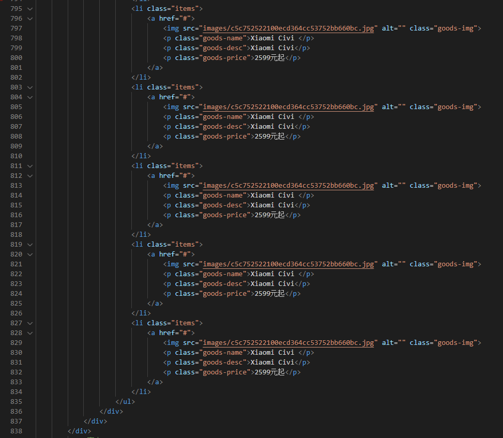Click goods-desc Xiaomi Civi text line 831
The width and height of the screenshot is (503, 438).
[x=272, y=363]
